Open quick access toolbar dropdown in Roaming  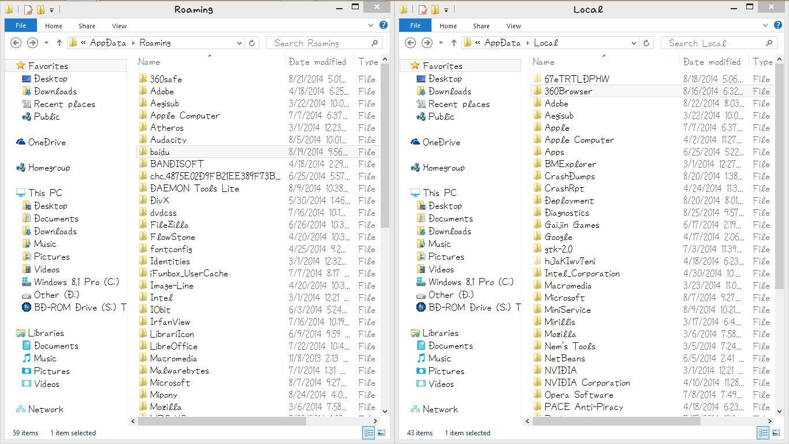51,10
